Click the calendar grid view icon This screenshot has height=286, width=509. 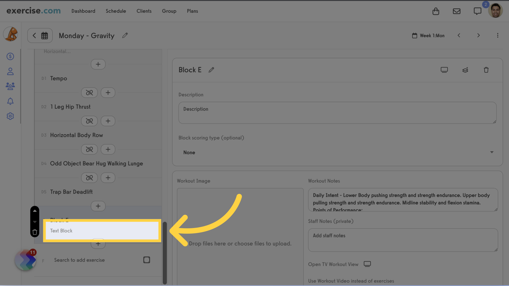point(45,35)
